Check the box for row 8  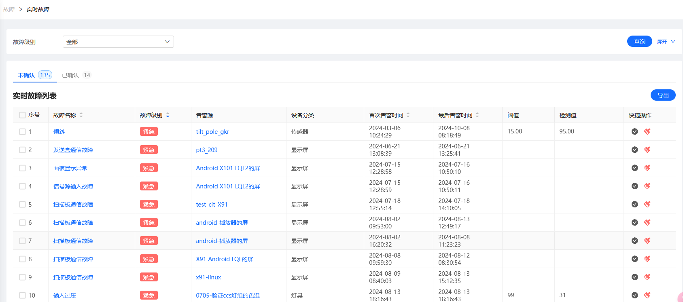point(22,259)
